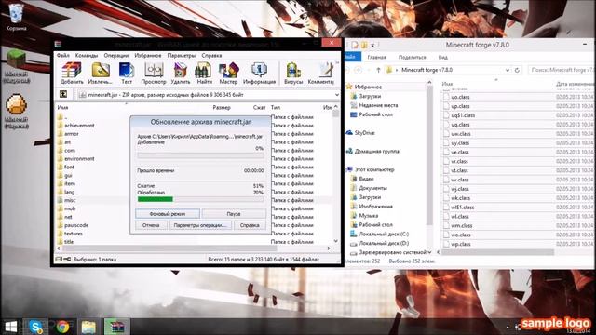Screen dimensions: 596x335
Task: Click the Справка button in the update dialog
Action: [x=250, y=225]
